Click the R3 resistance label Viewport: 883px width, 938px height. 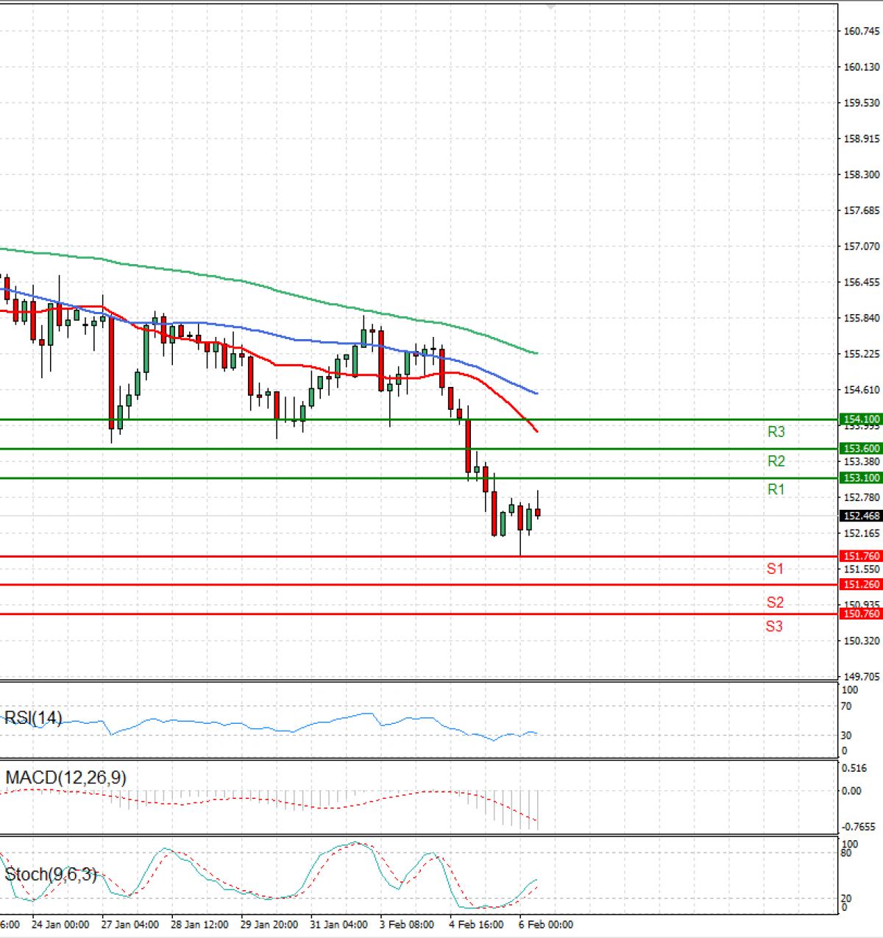pos(776,432)
